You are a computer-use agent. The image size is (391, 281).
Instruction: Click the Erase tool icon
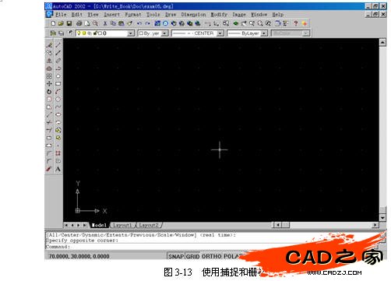click(49, 45)
